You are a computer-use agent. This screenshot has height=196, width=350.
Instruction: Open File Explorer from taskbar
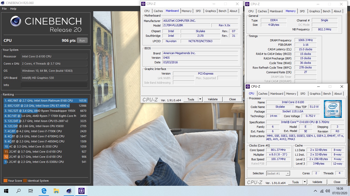pyautogui.click(x=56, y=191)
